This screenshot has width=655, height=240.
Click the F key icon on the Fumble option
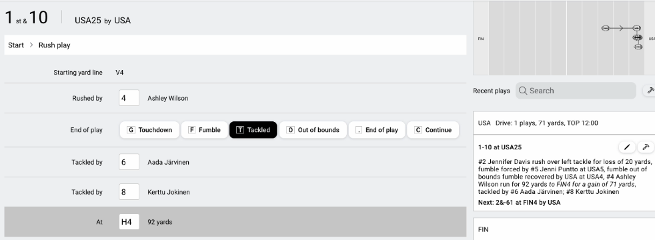coord(192,130)
